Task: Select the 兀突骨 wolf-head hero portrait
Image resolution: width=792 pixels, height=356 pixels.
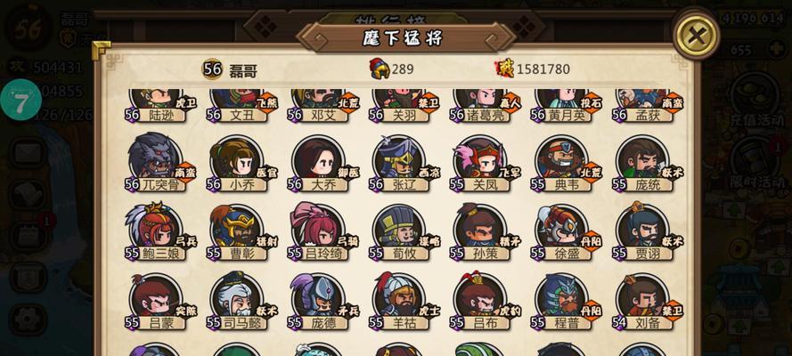Action: [x=154, y=159]
